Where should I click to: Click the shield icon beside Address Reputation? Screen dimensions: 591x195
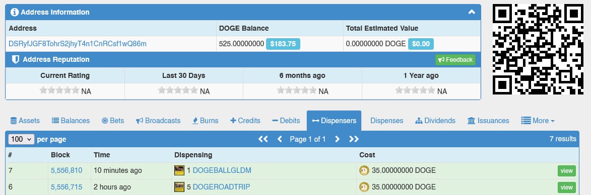click(x=16, y=59)
